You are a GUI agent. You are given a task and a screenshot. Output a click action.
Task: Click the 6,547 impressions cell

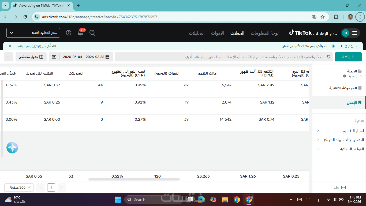click(226, 85)
